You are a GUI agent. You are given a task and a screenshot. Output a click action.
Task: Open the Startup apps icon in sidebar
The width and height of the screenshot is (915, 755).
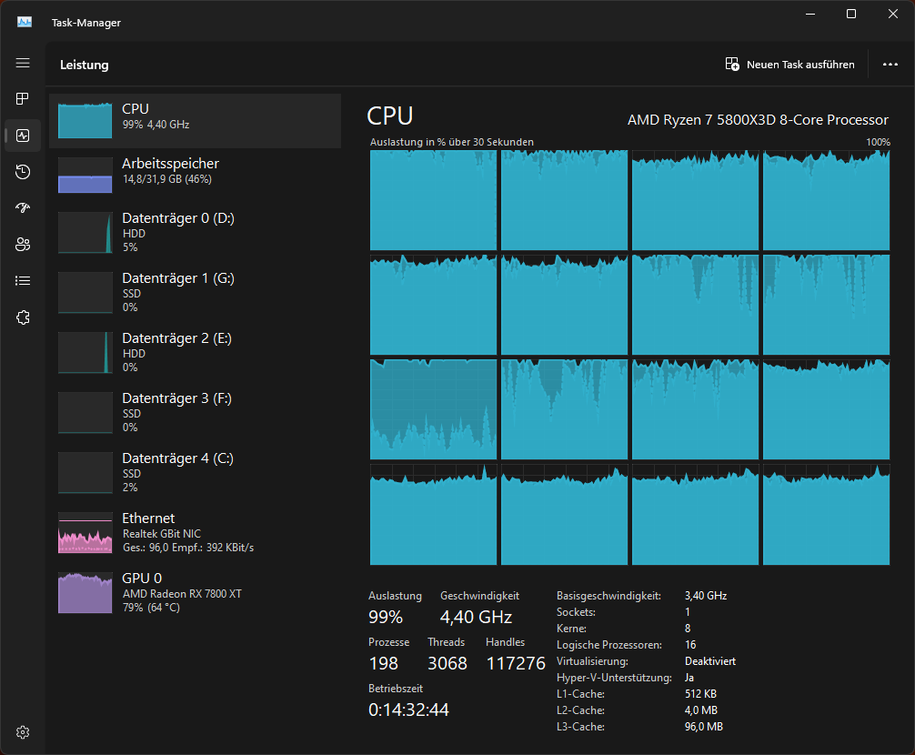pyautogui.click(x=23, y=207)
